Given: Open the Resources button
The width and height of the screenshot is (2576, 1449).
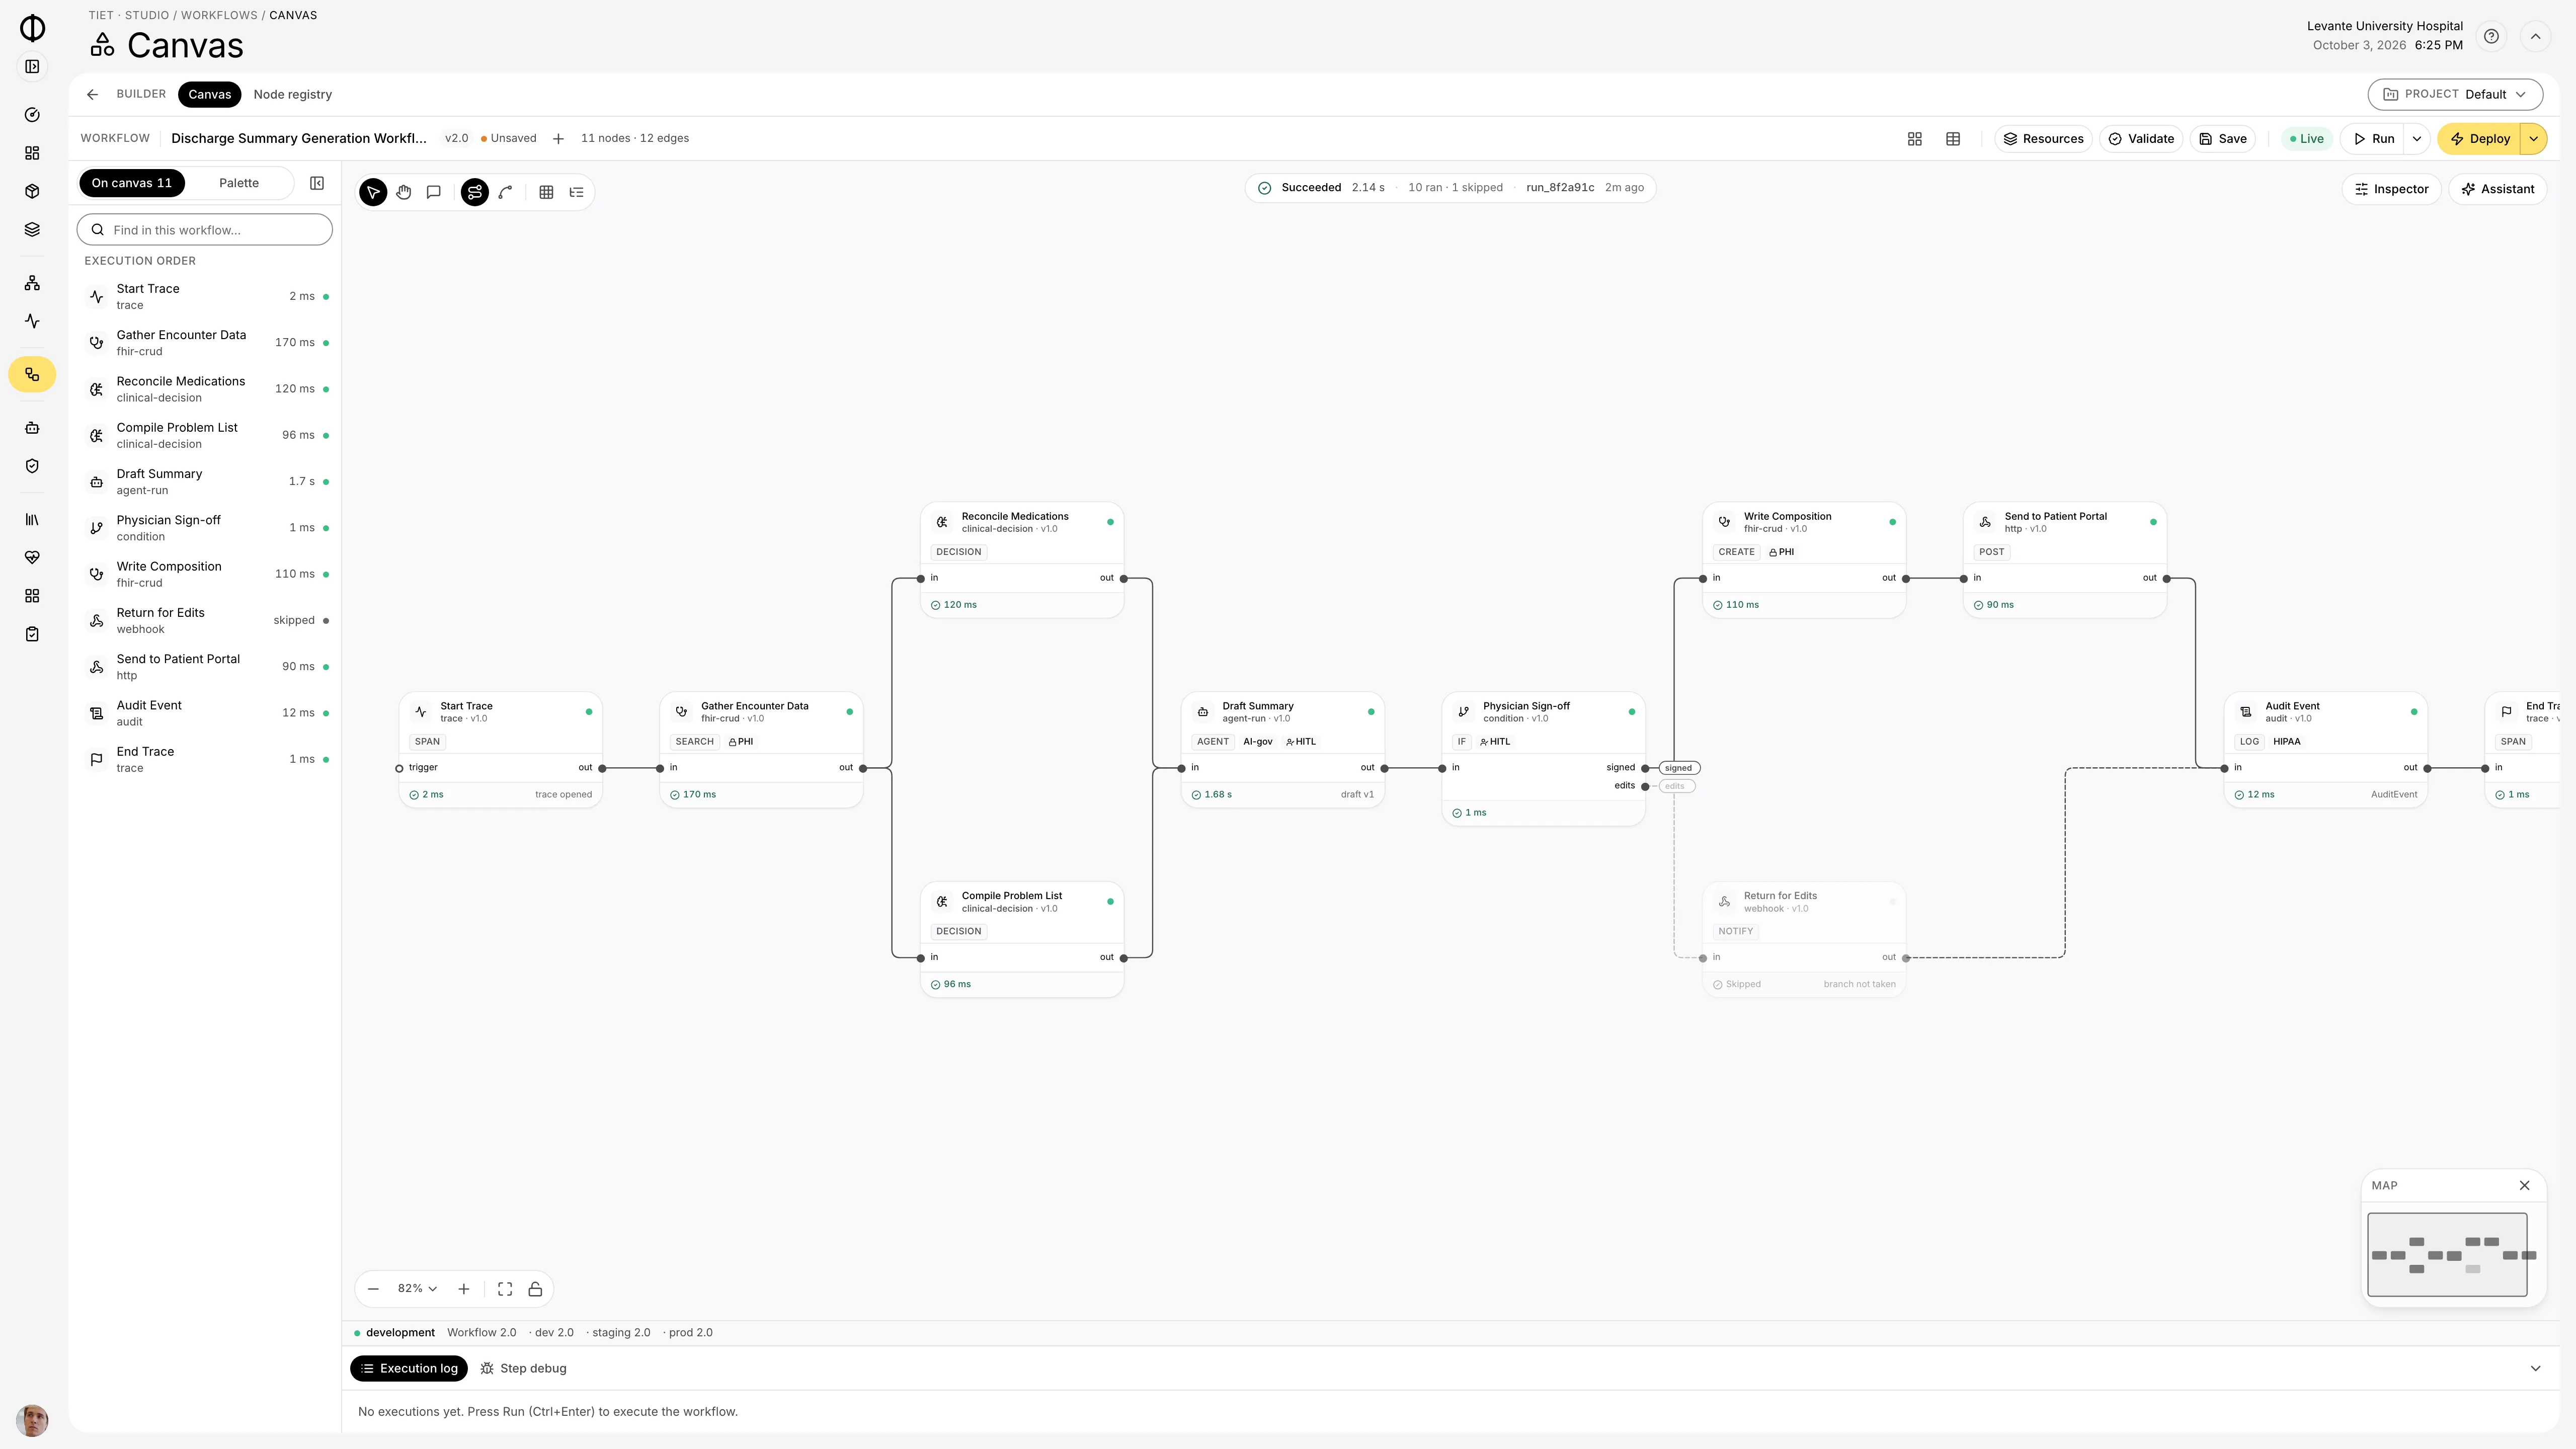Looking at the screenshot, I should 2043,139.
